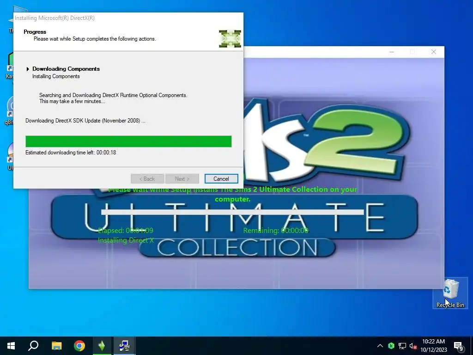Switch to the Sims 2 plumbob taskbar item
This screenshot has width=473, height=355.
pos(102,346)
